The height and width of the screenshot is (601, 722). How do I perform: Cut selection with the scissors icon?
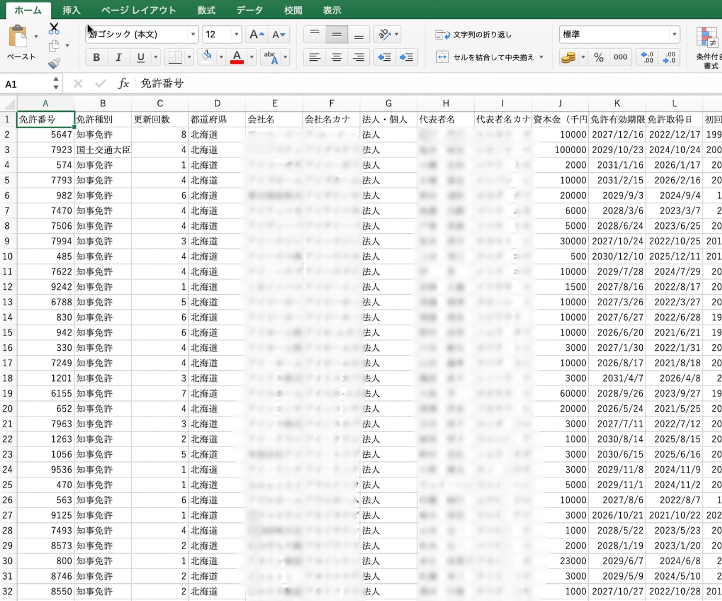[54, 28]
